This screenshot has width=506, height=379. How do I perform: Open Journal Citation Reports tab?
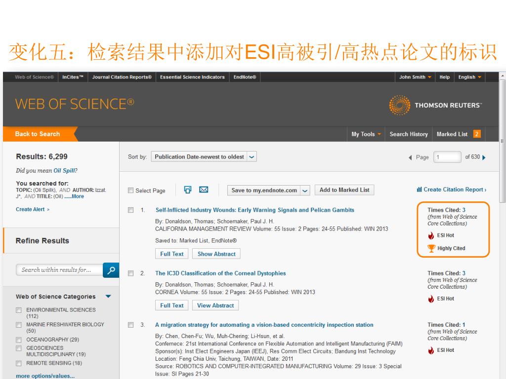click(122, 77)
